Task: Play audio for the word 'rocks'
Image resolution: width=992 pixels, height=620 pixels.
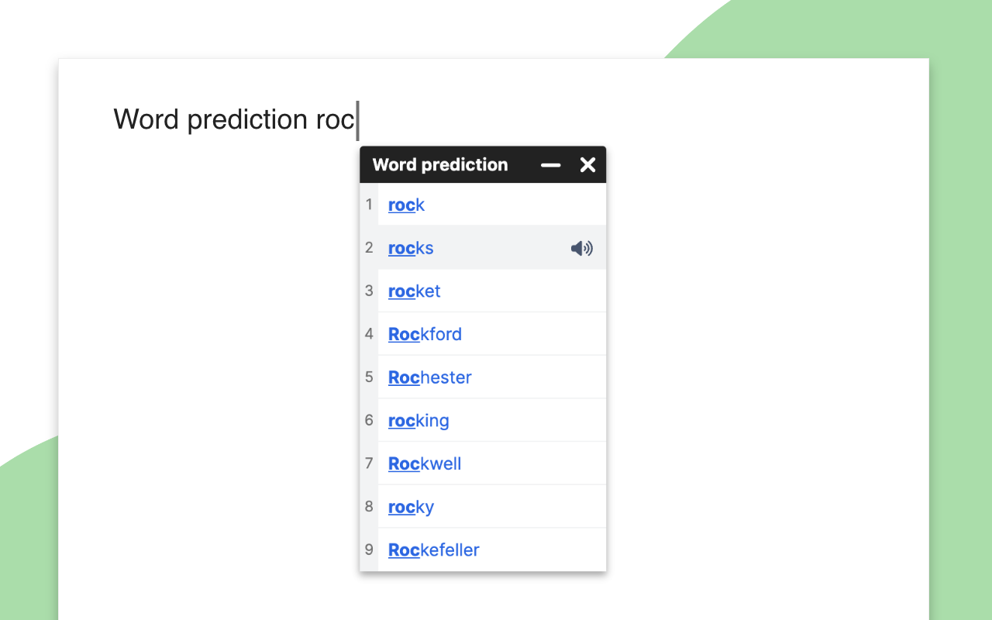Action: 581,248
